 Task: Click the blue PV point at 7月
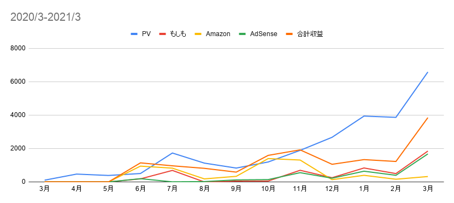(172, 153)
